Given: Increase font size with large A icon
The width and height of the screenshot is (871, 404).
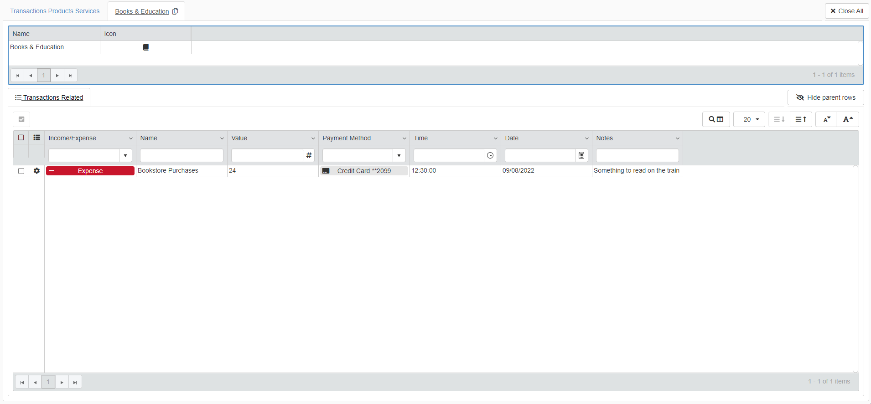Looking at the screenshot, I should pos(848,119).
